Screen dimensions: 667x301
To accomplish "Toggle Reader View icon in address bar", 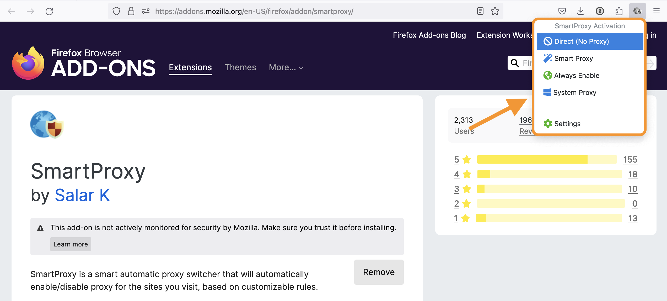I will click(480, 11).
